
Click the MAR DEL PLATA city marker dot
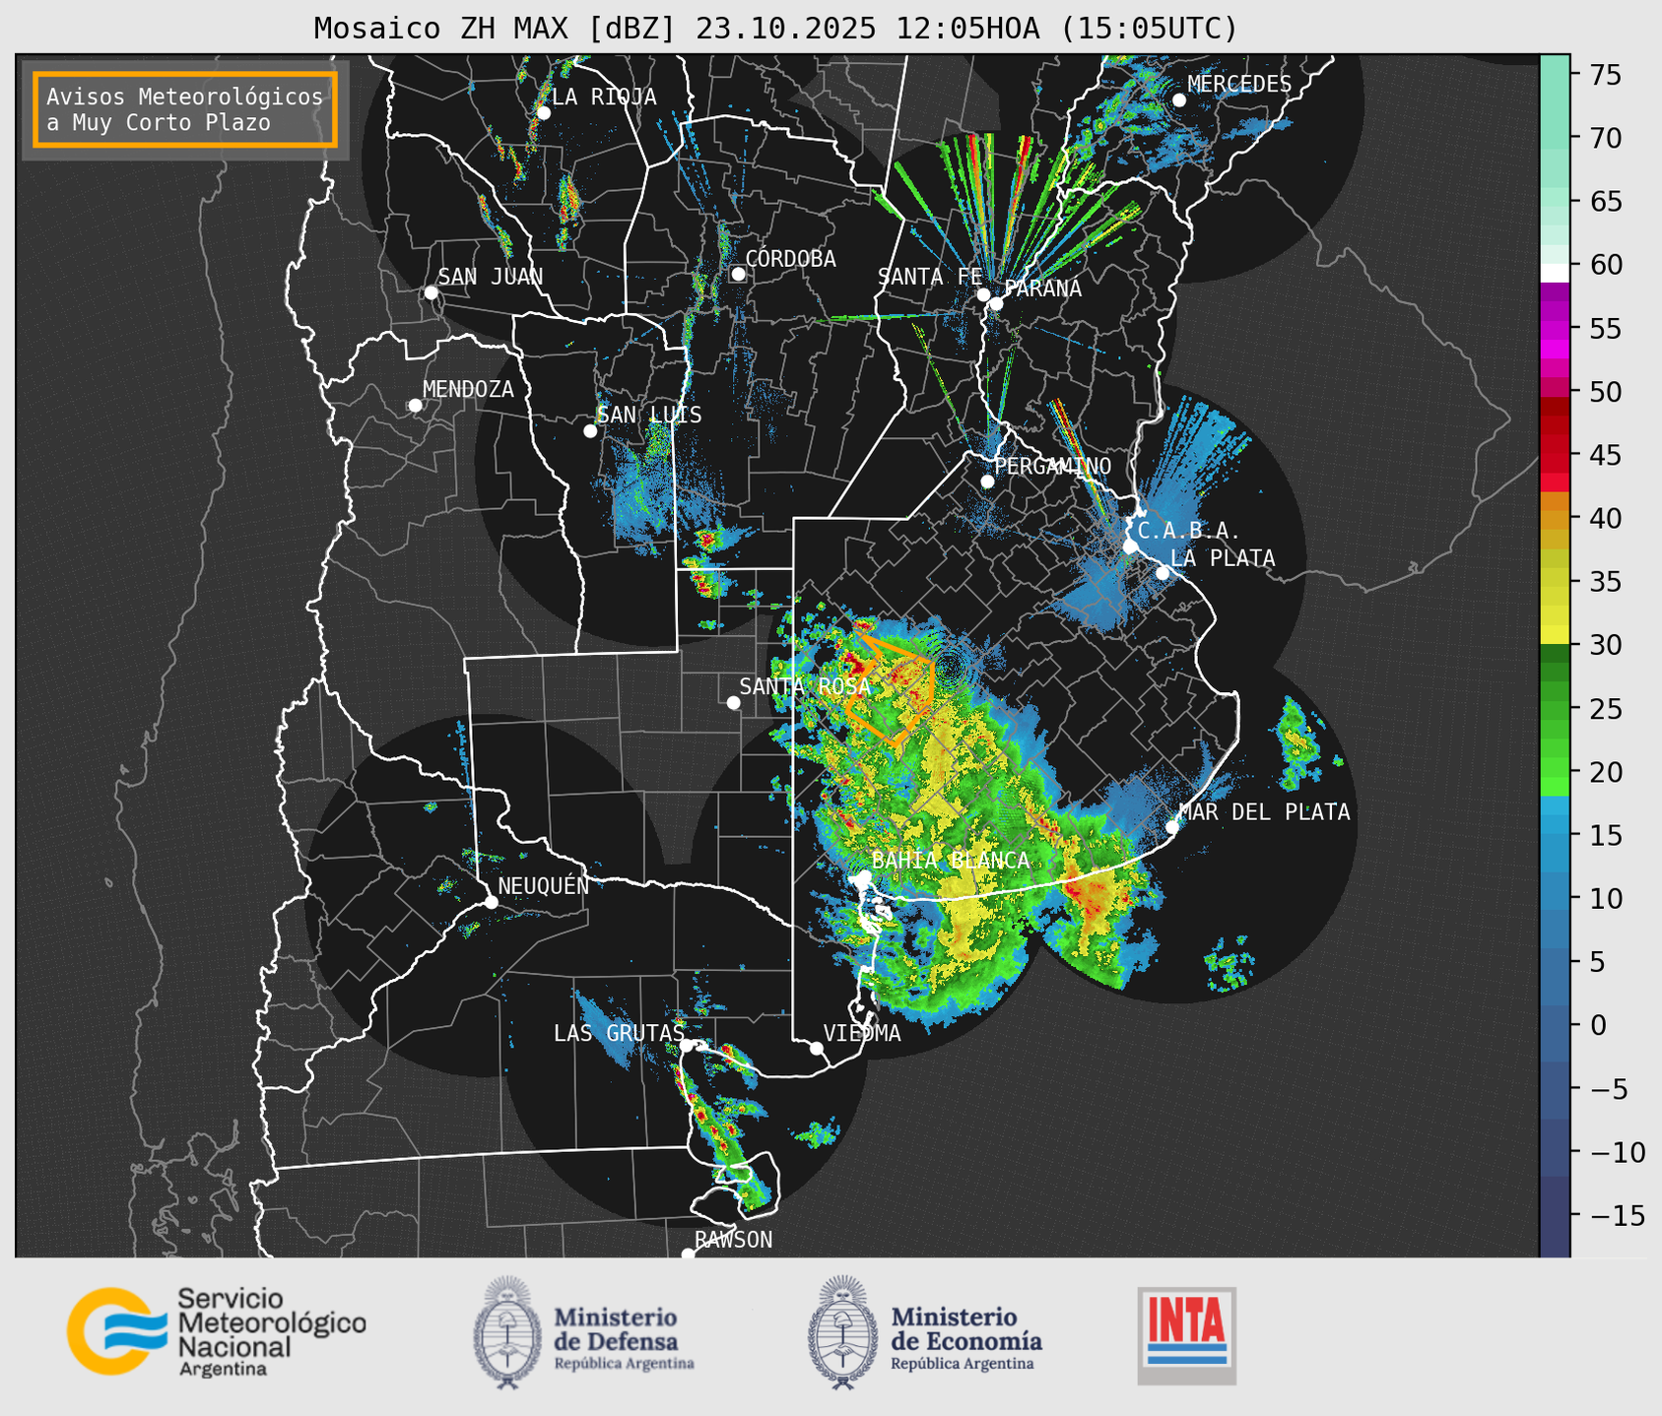point(1172,827)
